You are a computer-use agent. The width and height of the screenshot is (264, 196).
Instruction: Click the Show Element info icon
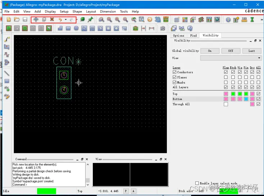coord(228,20)
